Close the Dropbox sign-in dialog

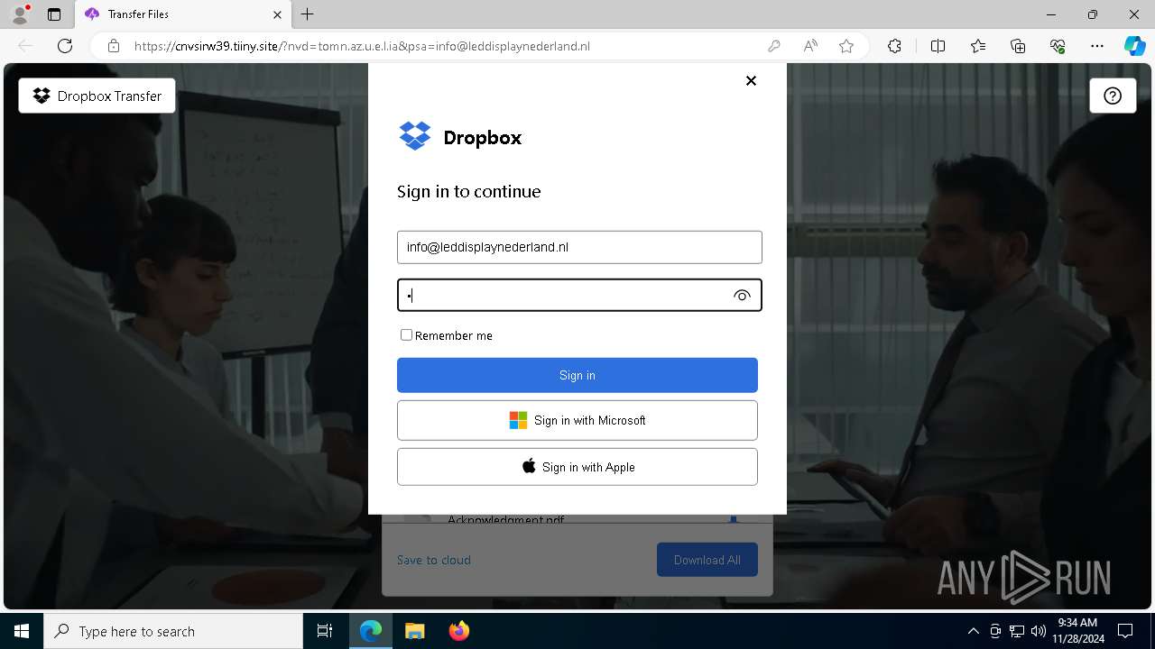point(751,80)
